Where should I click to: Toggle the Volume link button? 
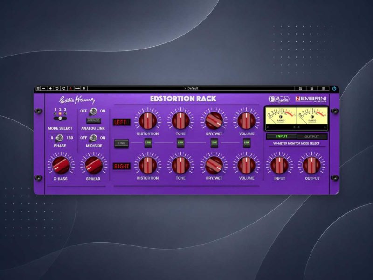click(x=247, y=143)
